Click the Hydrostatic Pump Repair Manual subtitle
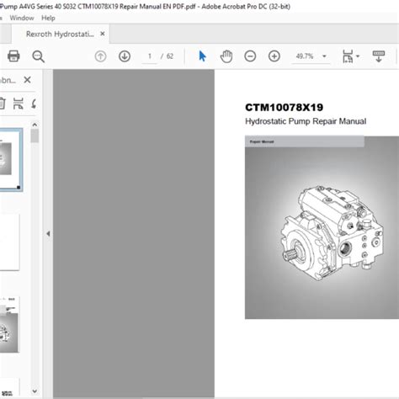The height and width of the screenshot is (399, 399). tap(306, 121)
